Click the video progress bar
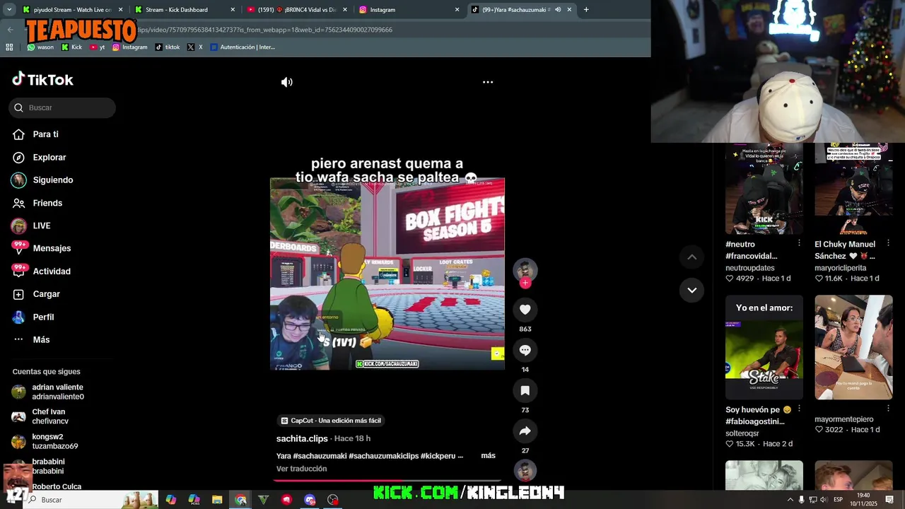Image resolution: width=905 pixels, height=509 pixels. 387,480
